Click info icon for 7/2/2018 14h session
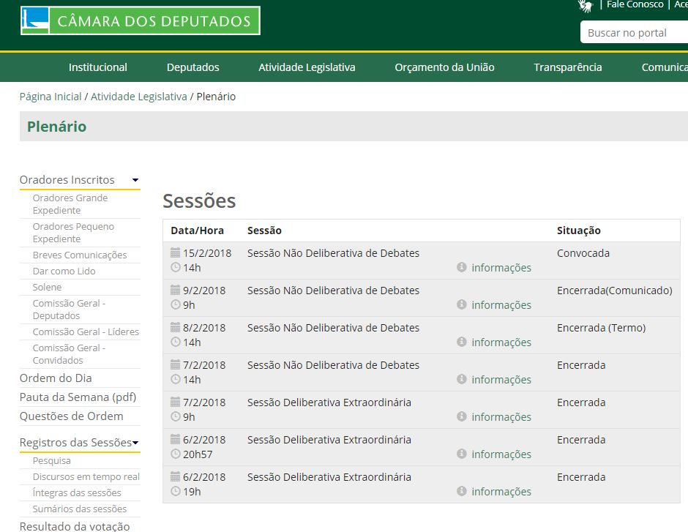Viewport: 688px width, 532px height. pyautogui.click(x=462, y=379)
